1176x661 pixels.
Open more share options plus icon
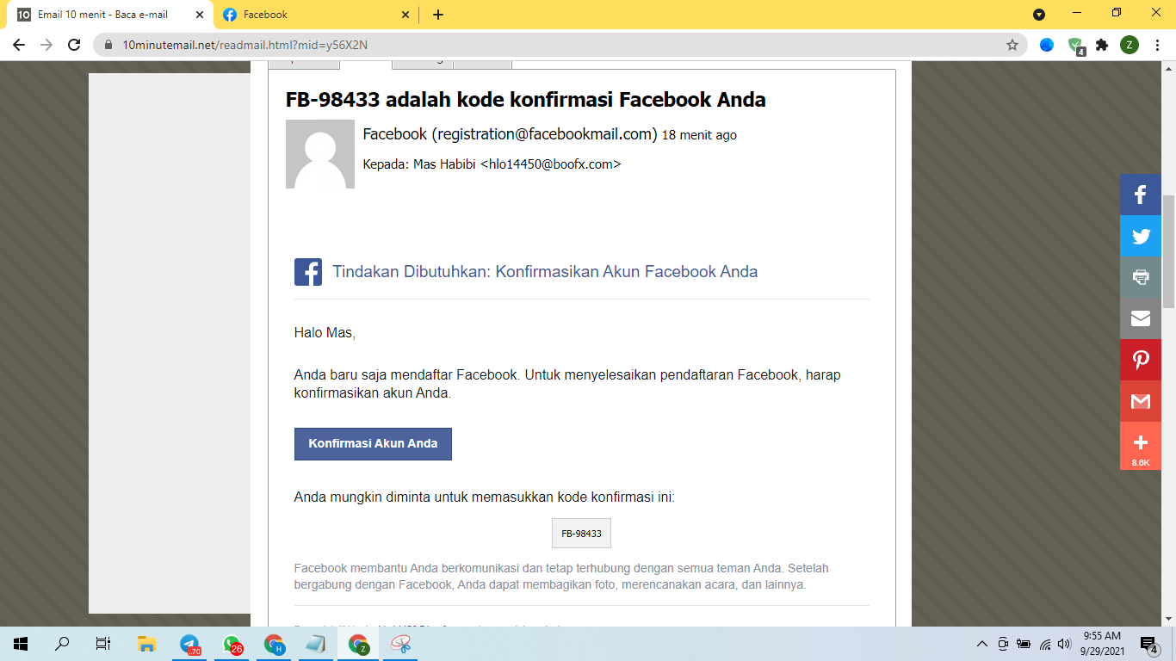click(1141, 446)
